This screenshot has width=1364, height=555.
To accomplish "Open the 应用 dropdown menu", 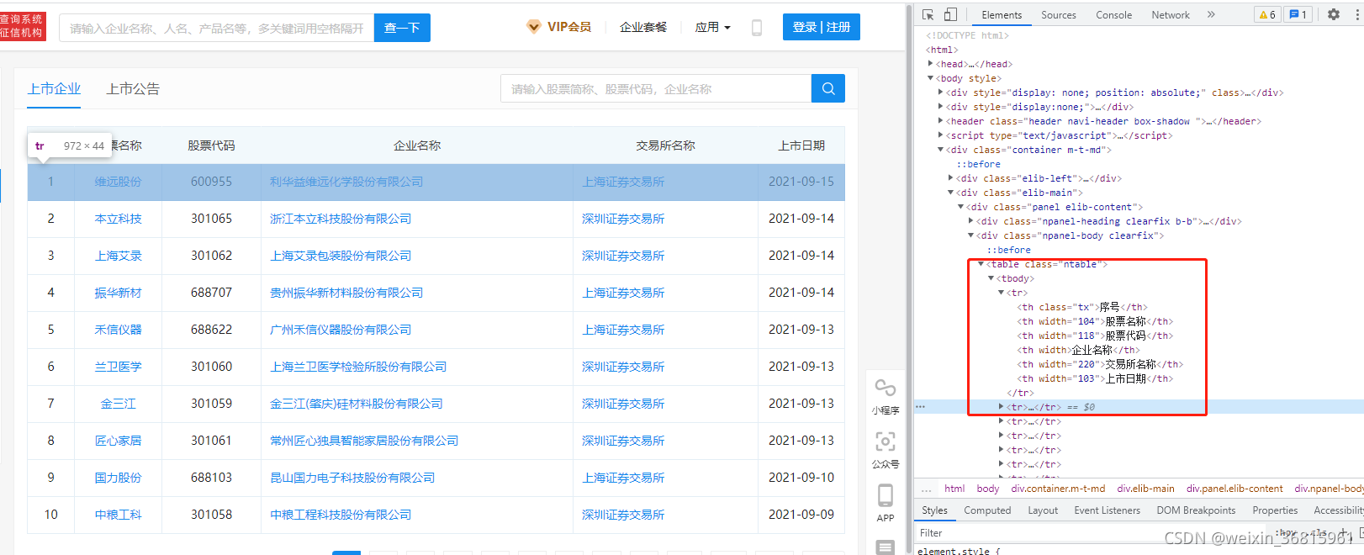I will pos(712,27).
